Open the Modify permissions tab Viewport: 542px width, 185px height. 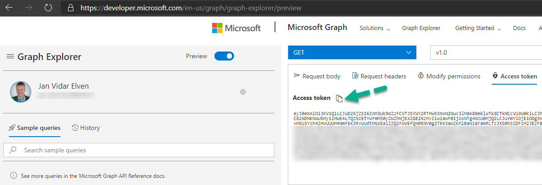coord(449,76)
